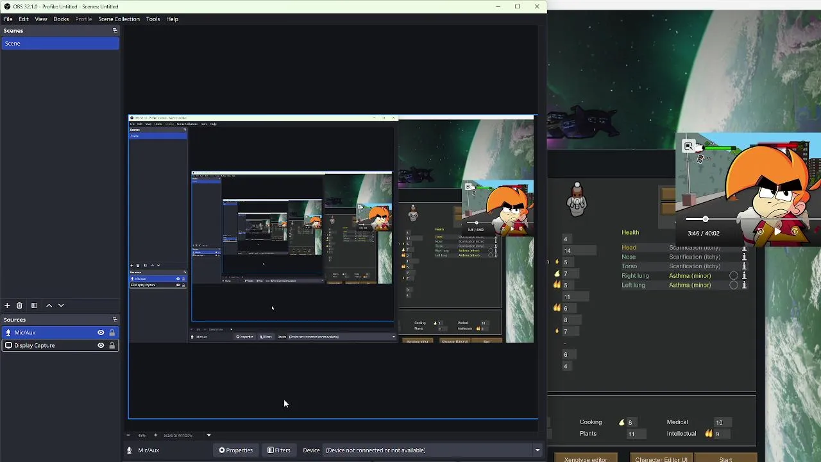Viewport: 821px width, 462px height.
Task: Lock the Mic/Aux source
Action: [112, 332]
